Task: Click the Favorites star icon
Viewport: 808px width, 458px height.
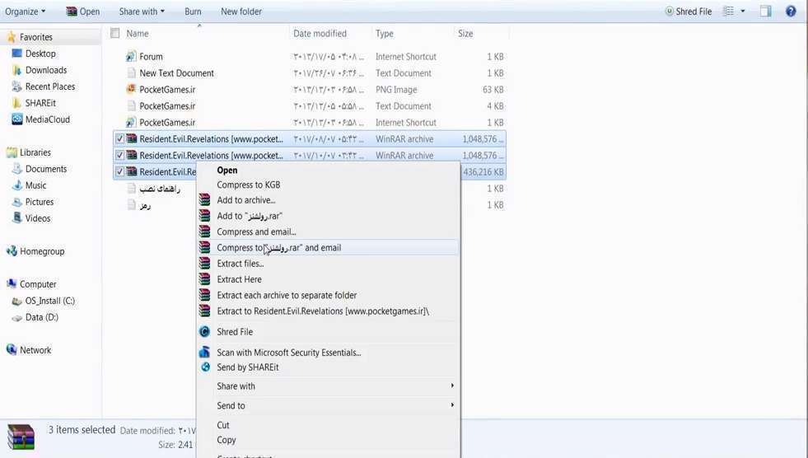Action: point(12,37)
